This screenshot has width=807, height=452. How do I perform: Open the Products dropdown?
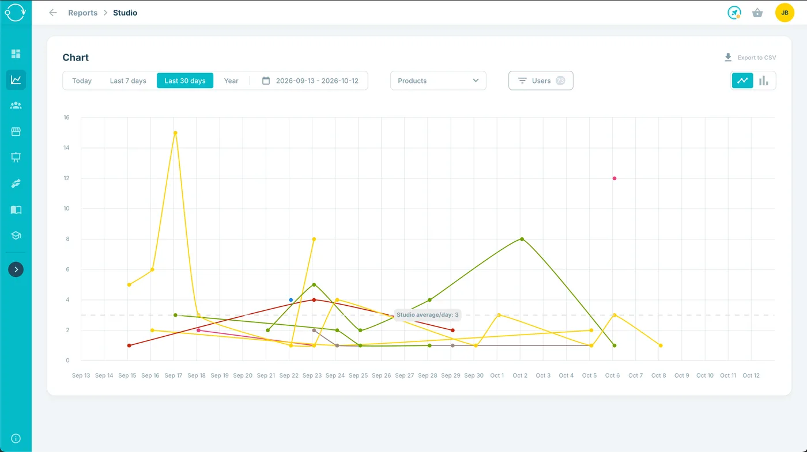point(438,81)
